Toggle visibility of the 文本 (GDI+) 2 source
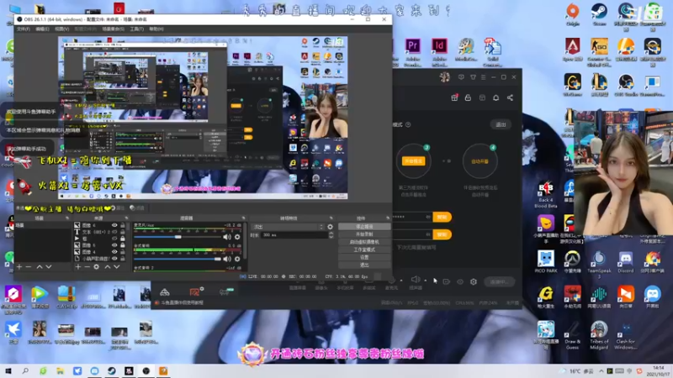Screen dimensions: 673x378 click(114, 232)
